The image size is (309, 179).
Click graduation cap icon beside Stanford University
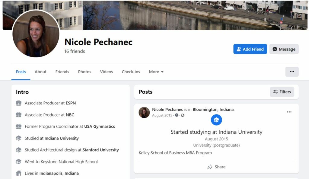(18, 150)
